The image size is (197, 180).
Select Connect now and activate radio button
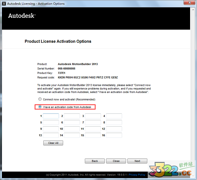[40, 99]
